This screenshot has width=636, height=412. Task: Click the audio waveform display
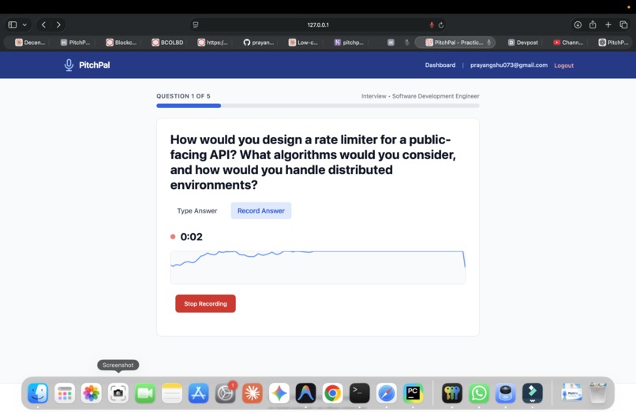(x=318, y=267)
